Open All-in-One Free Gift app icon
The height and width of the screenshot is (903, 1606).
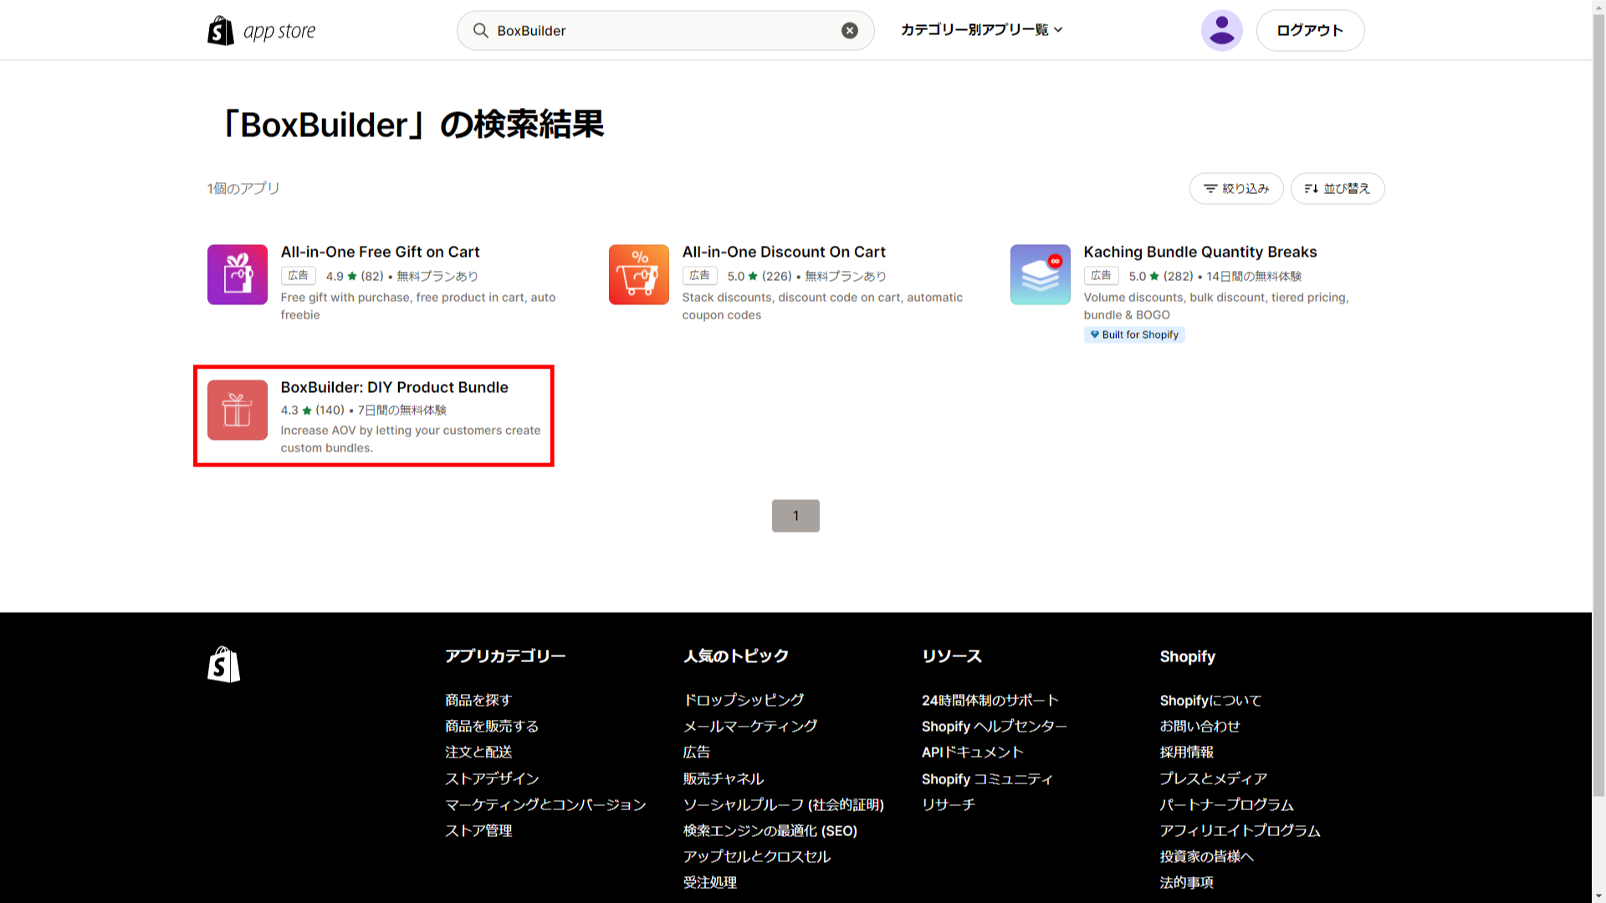point(238,274)
